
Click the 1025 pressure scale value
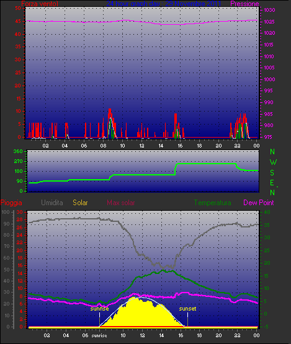coord(269,22)
